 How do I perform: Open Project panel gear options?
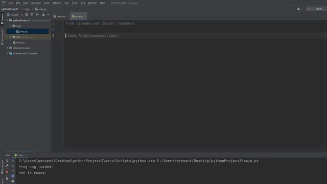click(x=43, y=15)
